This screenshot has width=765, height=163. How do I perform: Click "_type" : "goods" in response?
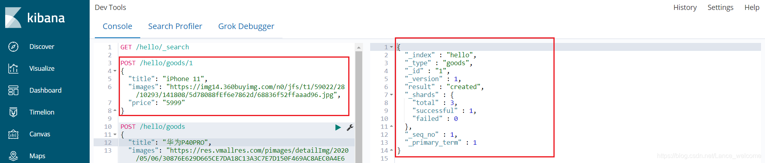[x=438, y=63]
